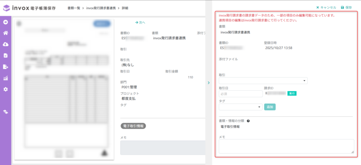Screen dimensions: 361x165
Task: Expand the sidebar with the arrow circle icon
Action: click(5, 22)
